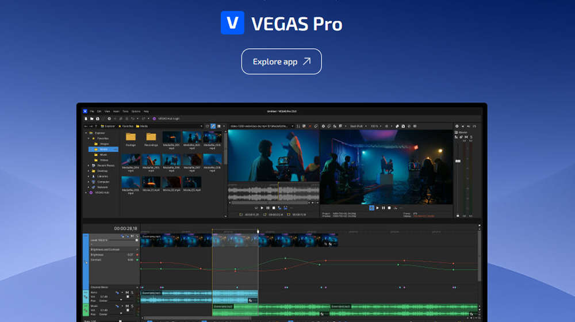Click the red X remove icon in Trimmer

coord(310,126)
